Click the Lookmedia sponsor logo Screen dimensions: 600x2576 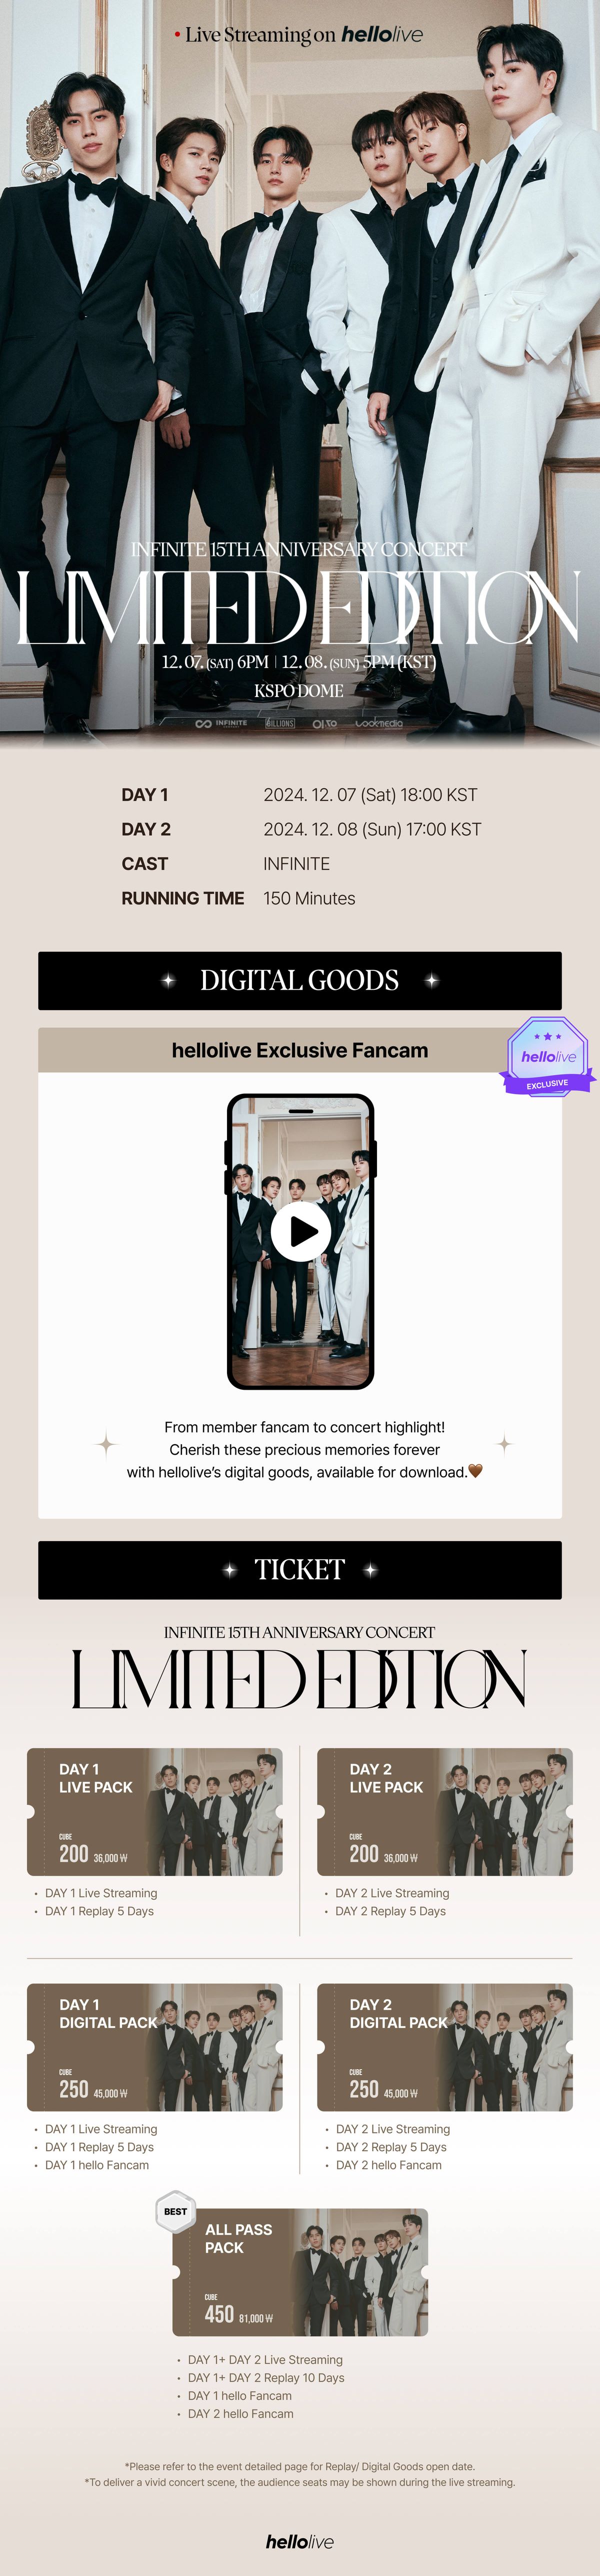pos(379,723)
